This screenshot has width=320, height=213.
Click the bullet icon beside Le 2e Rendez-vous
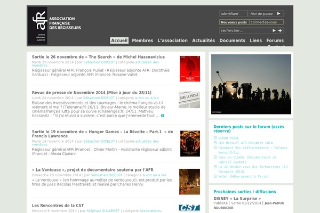click(215, 167)
